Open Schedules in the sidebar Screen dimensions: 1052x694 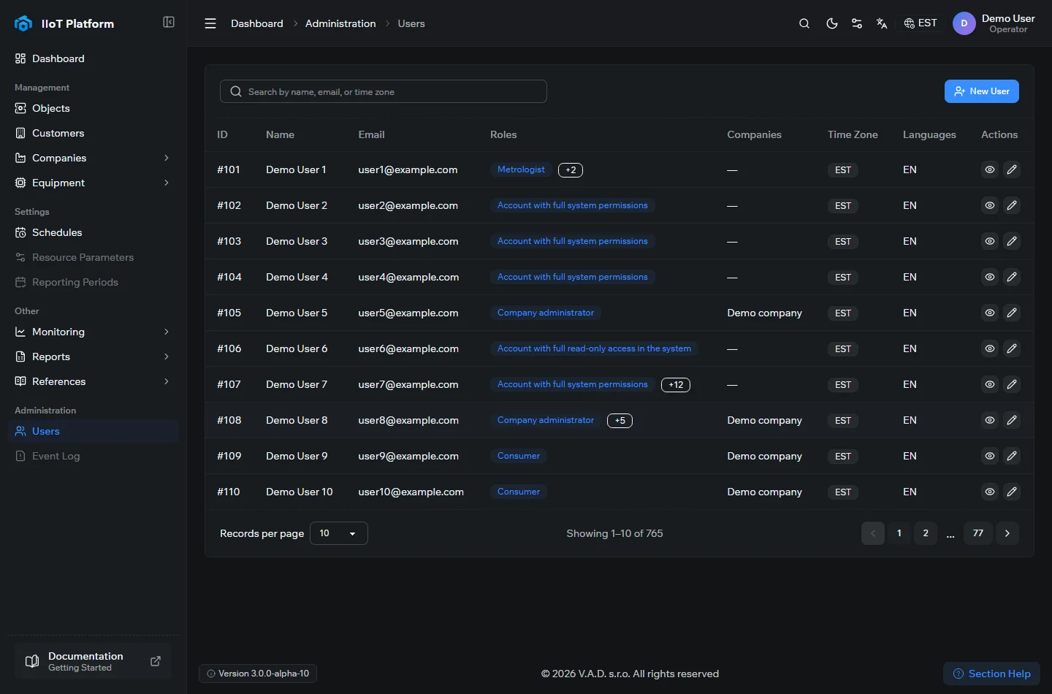click(x=93, y=232)
